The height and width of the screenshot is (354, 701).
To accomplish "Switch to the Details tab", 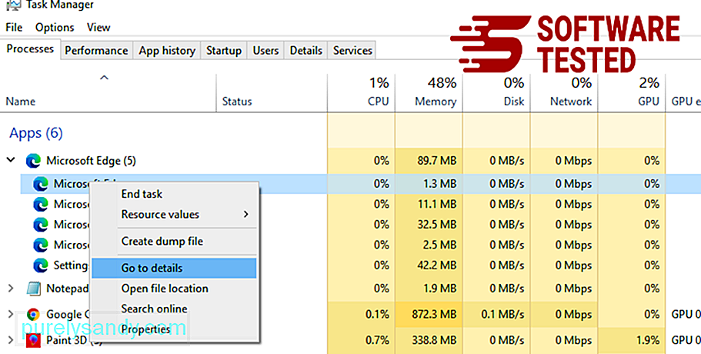I will 305,51.
